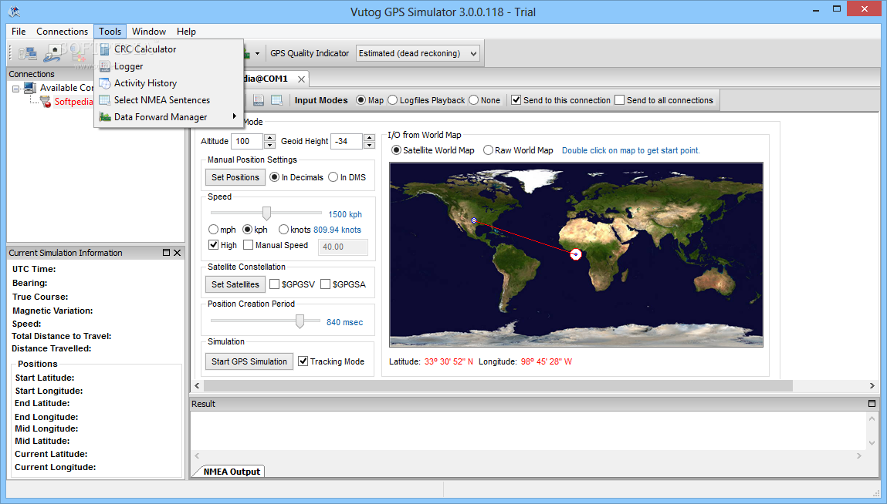Click the Select NMEA Sentences grid icon

[x=105, y=100]
